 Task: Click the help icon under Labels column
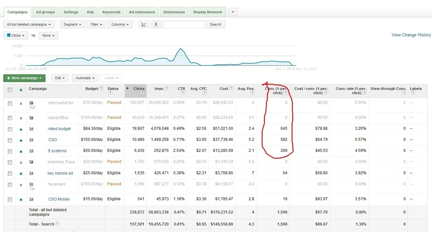413,93
